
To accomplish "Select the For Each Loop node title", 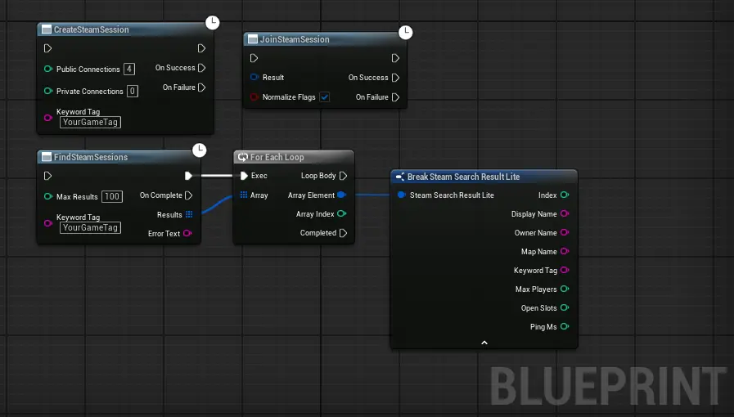I will coord(274,157).
